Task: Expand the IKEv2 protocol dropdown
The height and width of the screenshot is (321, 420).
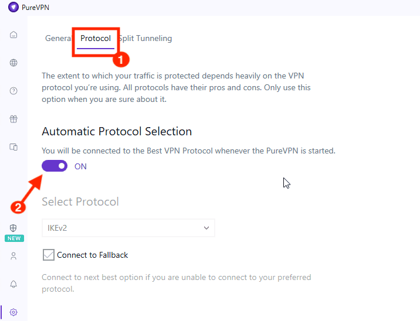Action: click(x=128, y=228)
